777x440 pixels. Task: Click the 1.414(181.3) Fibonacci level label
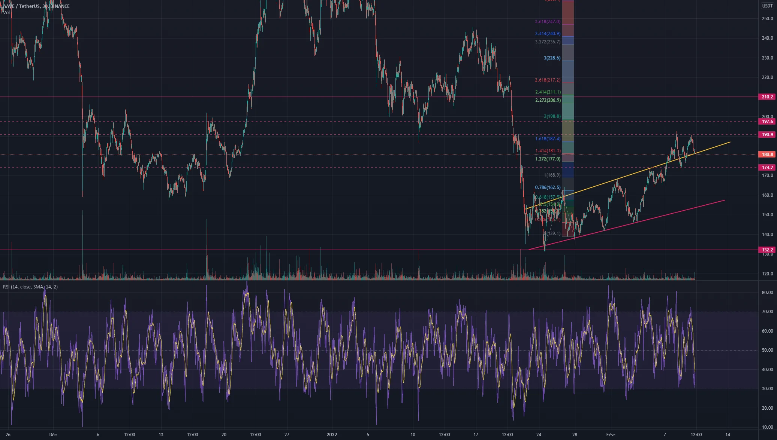tap(548, 151)
